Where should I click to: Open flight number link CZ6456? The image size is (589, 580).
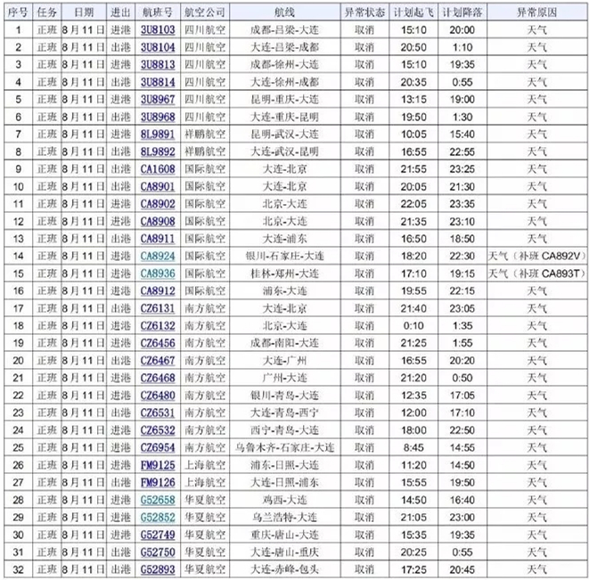coord(158,343)
